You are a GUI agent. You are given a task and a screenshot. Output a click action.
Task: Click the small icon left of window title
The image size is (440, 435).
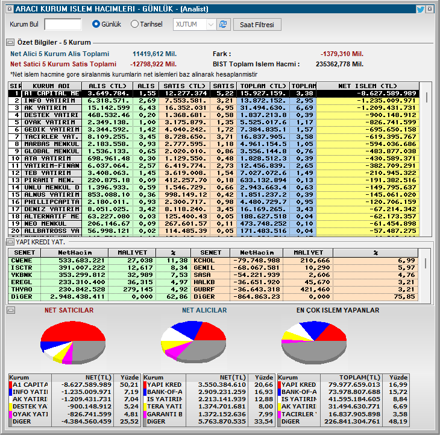(10, 9)
